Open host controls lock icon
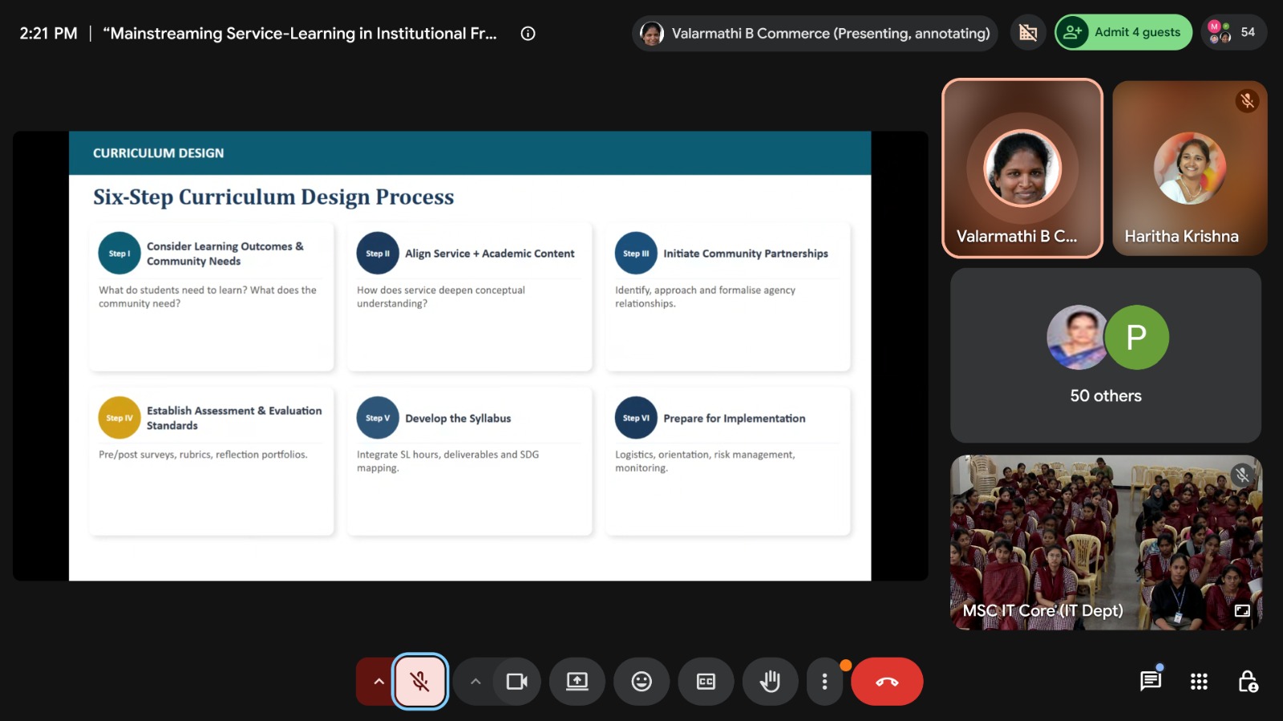The width and height of the screenshot is (1283, 721). (x=1248, y=682)
